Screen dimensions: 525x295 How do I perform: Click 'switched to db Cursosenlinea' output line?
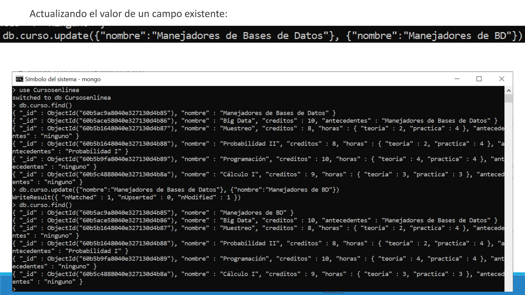click(62, 98)
